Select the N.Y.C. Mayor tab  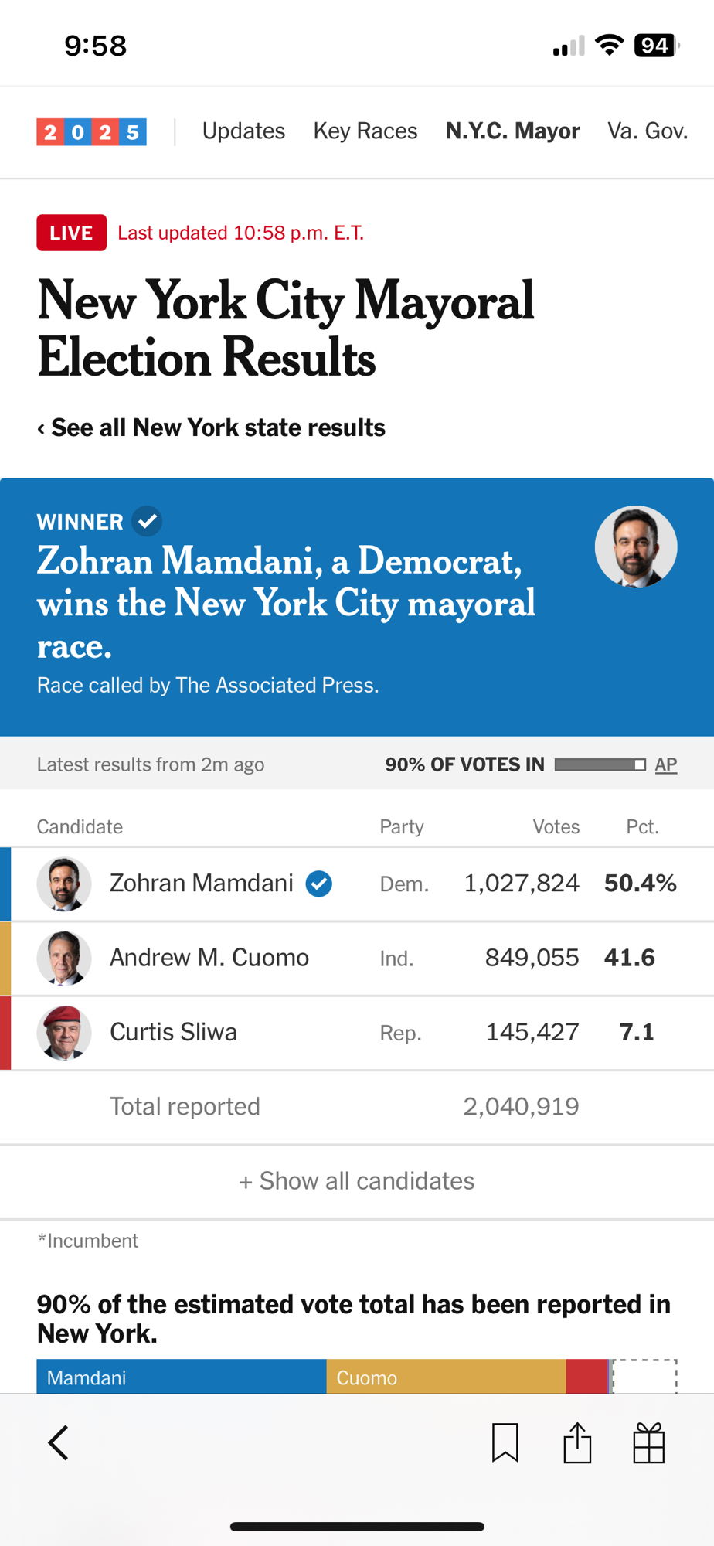click(x=512, y=131)
